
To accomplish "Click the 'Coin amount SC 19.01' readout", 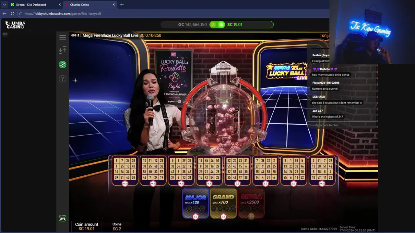I will click(x=87, y=227).
